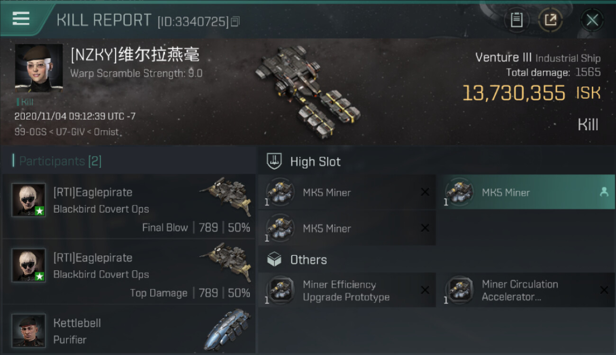Click the High Slot section header
Image resolution: width=616 pixels, height=355 pixels.
pyautogui.click(x=315, y=162)
